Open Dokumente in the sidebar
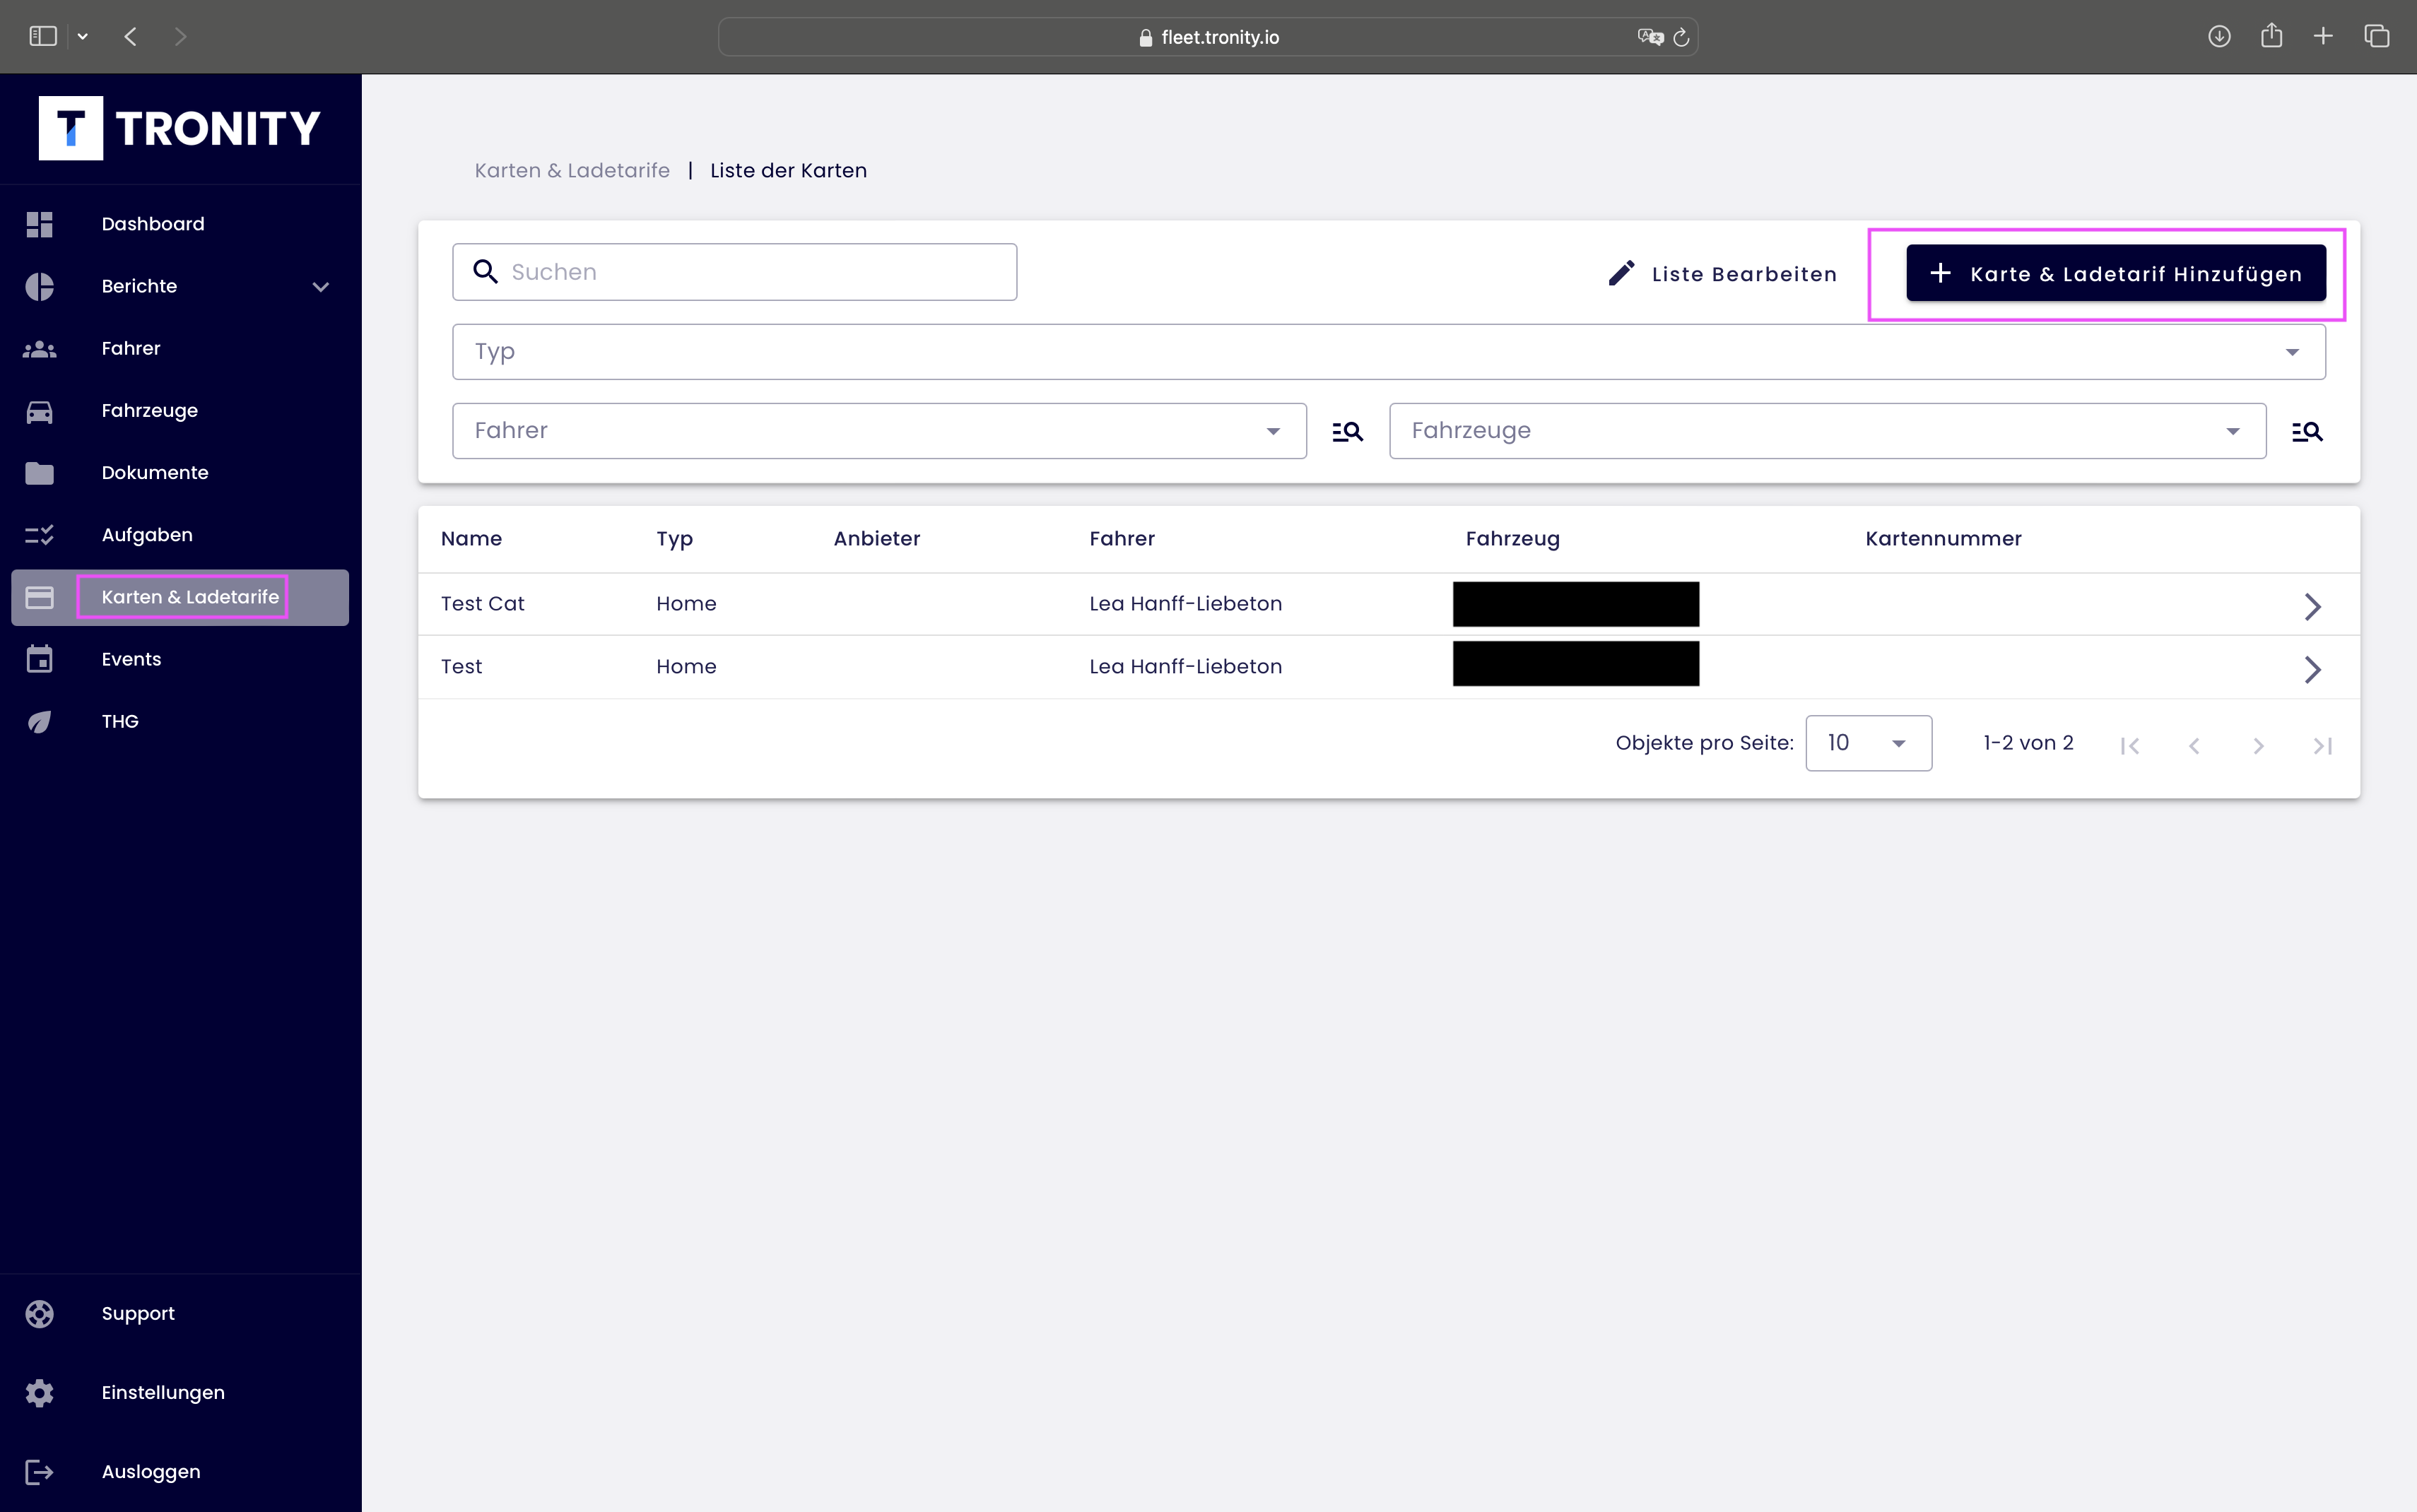This screenshot has height=1512, width=2417. 155,473
